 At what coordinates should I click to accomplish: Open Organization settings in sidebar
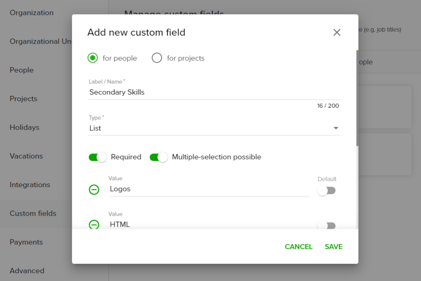point(32,13)
